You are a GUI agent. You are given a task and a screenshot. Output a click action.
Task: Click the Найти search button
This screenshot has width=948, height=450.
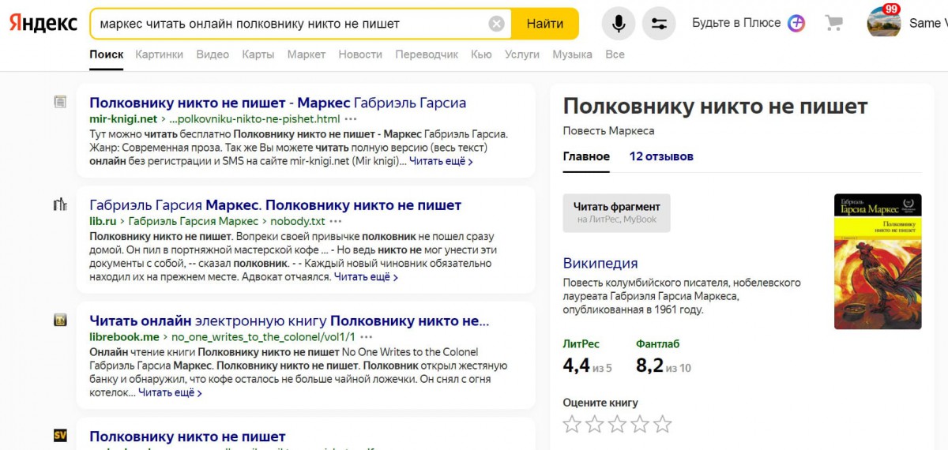pos(545,24)
